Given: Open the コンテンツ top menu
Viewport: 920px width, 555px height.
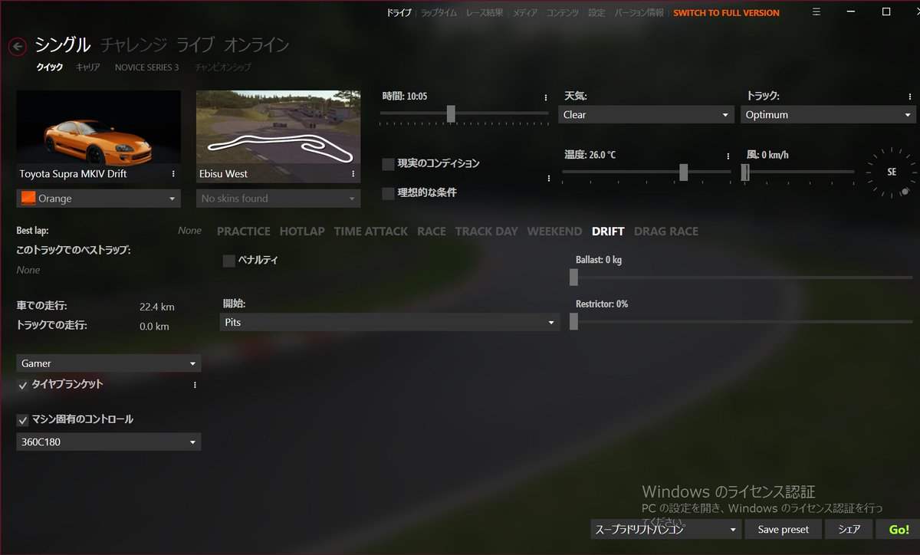Looking at the screenshot, I should [x=563, y=13].
